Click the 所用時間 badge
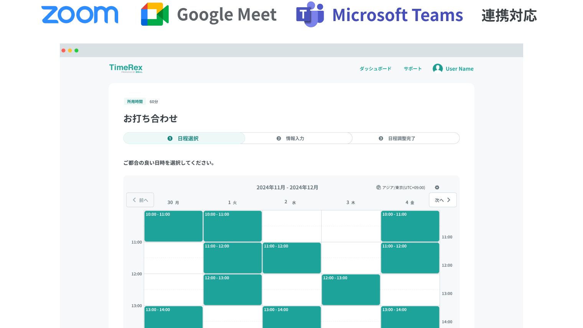 [135, 102]
